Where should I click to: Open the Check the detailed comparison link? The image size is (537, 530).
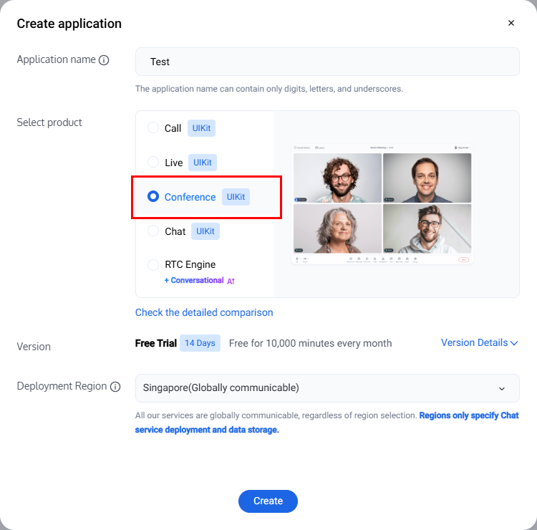tap(204, 312)
